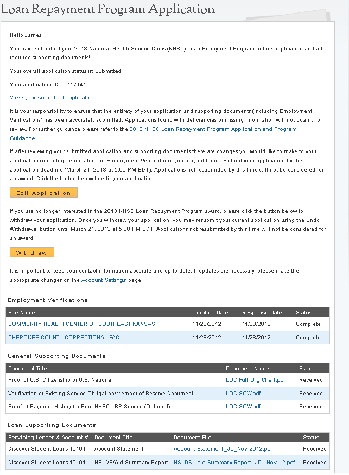
Task: Click the Servicing Lender & Account # header
Action: pyautogui.click(x=48, y=438)
